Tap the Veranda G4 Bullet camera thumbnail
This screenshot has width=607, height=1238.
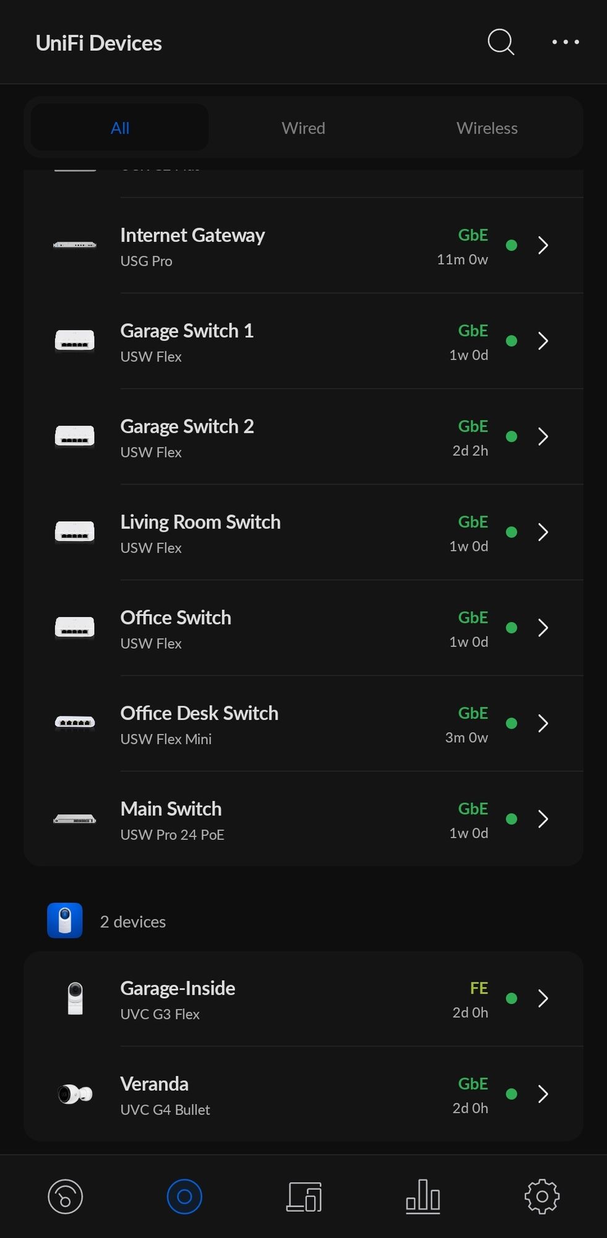coord(75,1094)
